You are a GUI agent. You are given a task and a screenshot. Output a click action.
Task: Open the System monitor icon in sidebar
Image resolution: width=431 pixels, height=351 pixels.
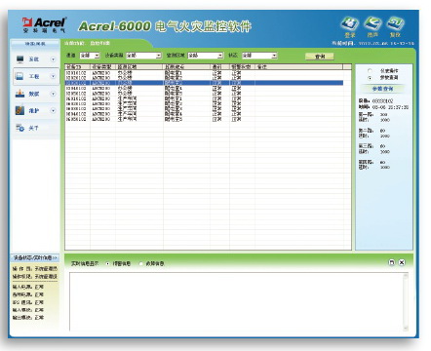(x=20, y=59)
